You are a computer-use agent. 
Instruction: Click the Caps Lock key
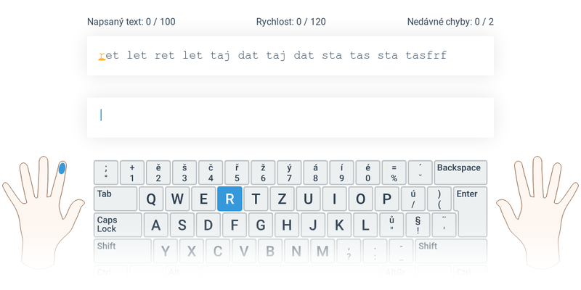[118, 225]
